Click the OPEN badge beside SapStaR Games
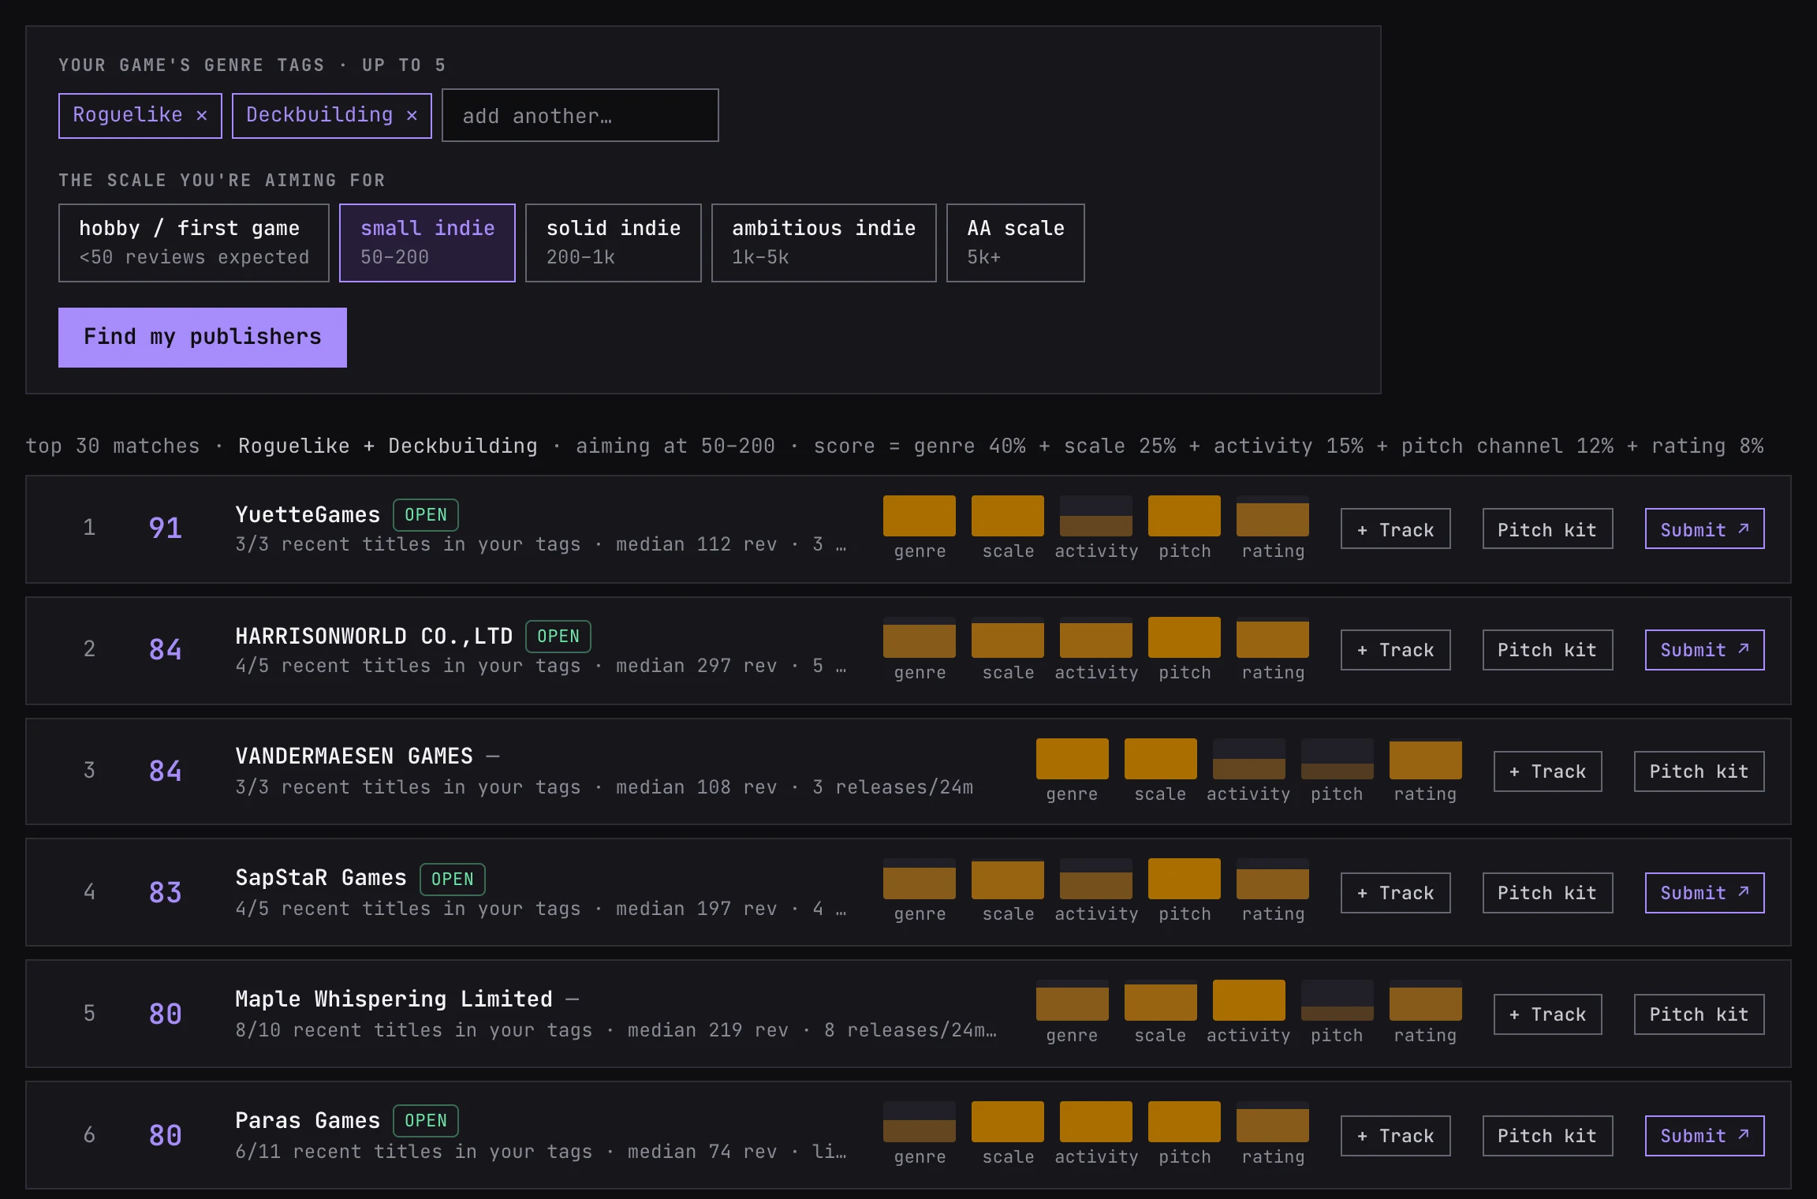Screen dimensions: 1817x1199 (x=453, y=880)
